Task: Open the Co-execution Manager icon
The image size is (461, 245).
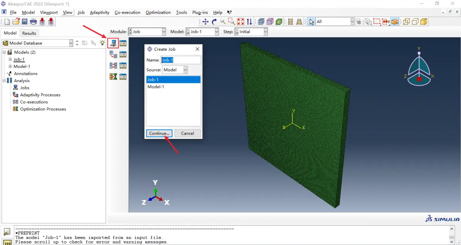Action: point(123,65)
